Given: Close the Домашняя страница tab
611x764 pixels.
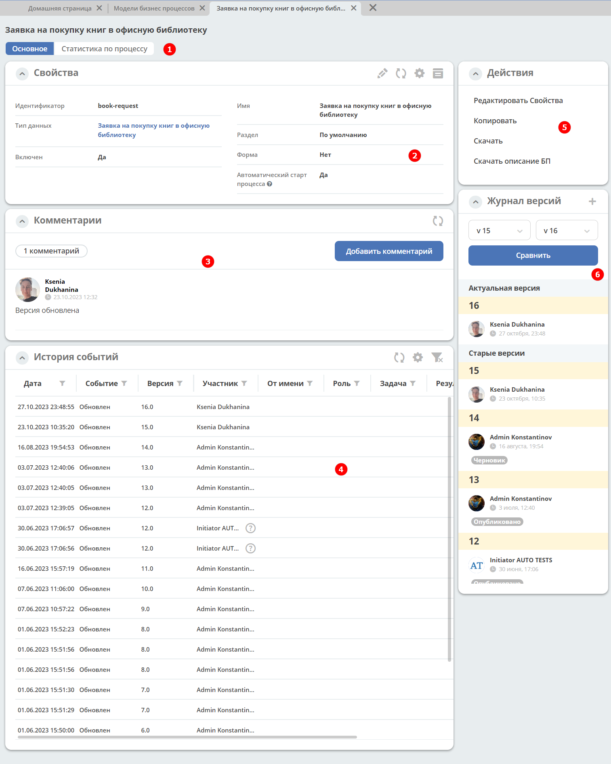Looking at the screenshot, I should coord(99,8).
